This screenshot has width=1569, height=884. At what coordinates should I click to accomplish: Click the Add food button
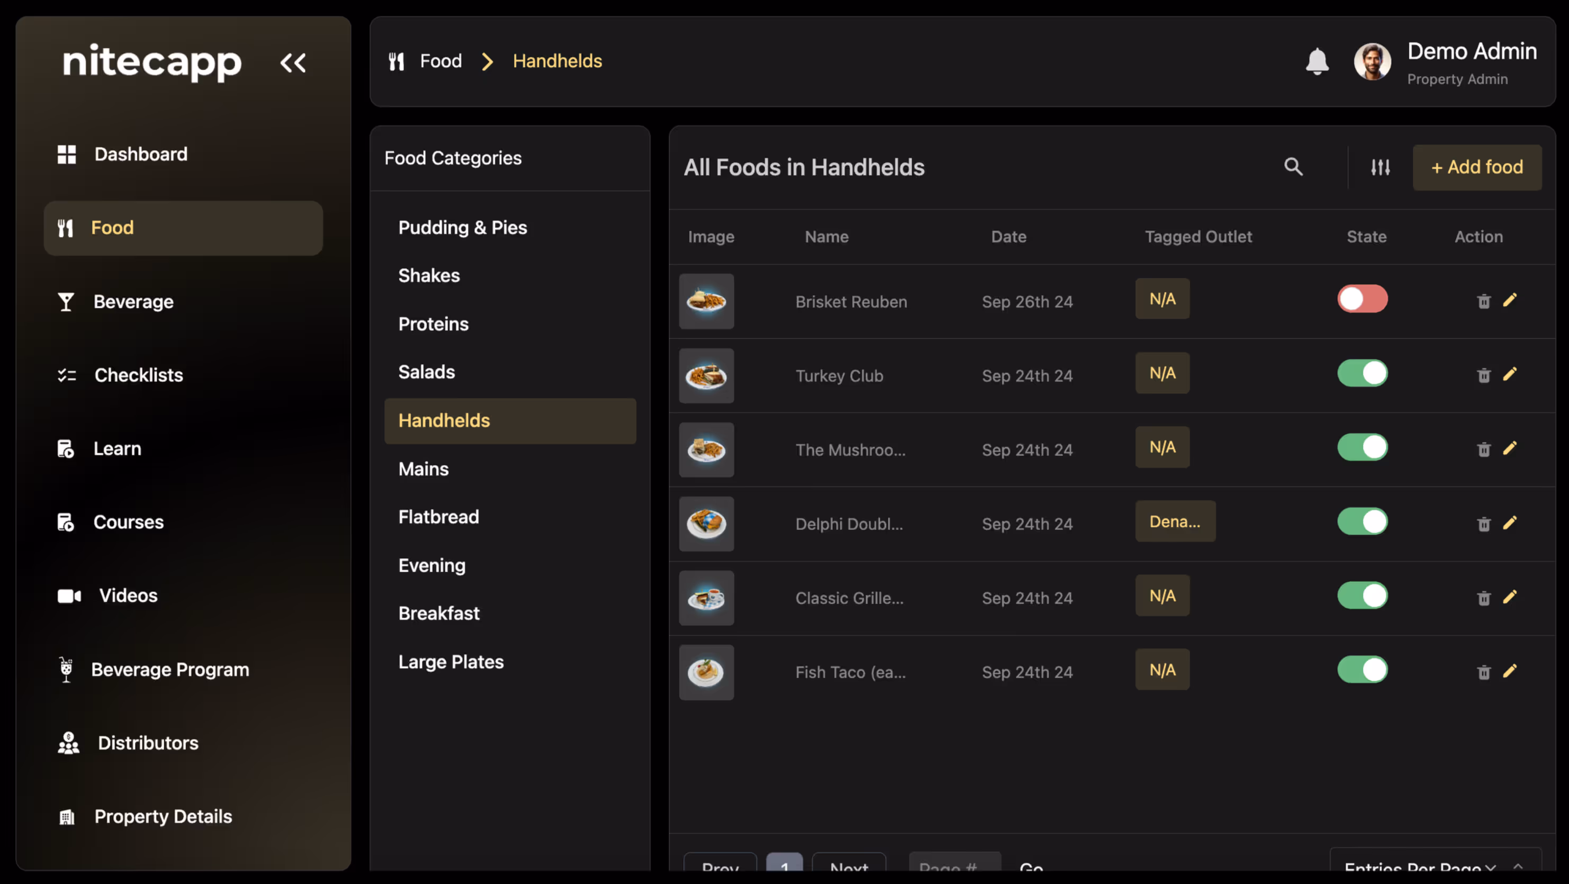point(1476,167)
